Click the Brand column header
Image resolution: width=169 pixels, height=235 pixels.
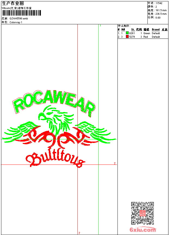coord(156,30)
